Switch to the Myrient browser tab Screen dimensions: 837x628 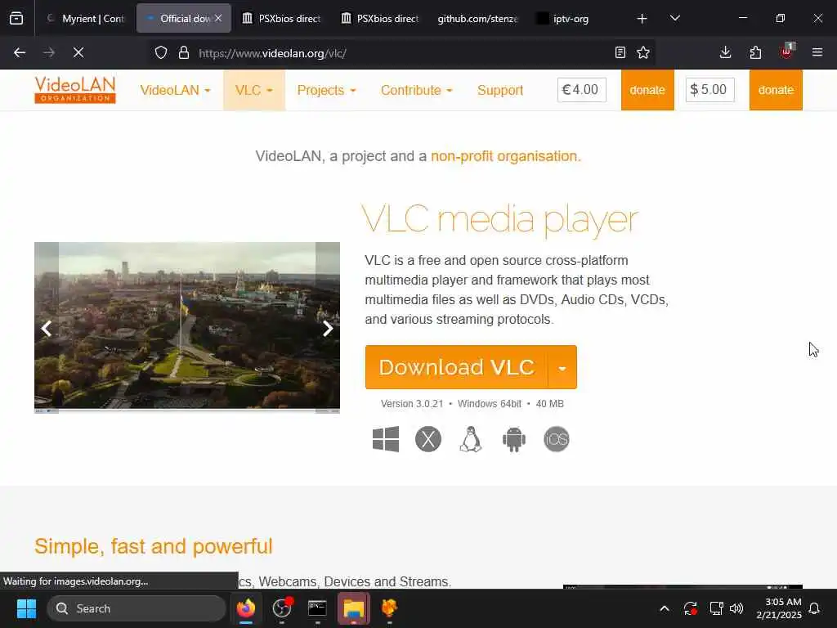[x=85, y=19]
